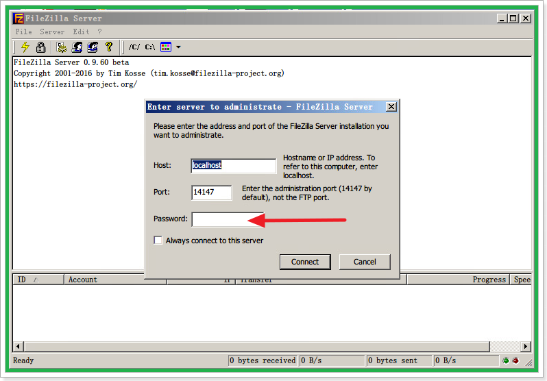Image resolution: width=547 pixels, height=381 pixels.
Task: Click the Speed column header
Action: pyautogui.click(x=521, y=280)
